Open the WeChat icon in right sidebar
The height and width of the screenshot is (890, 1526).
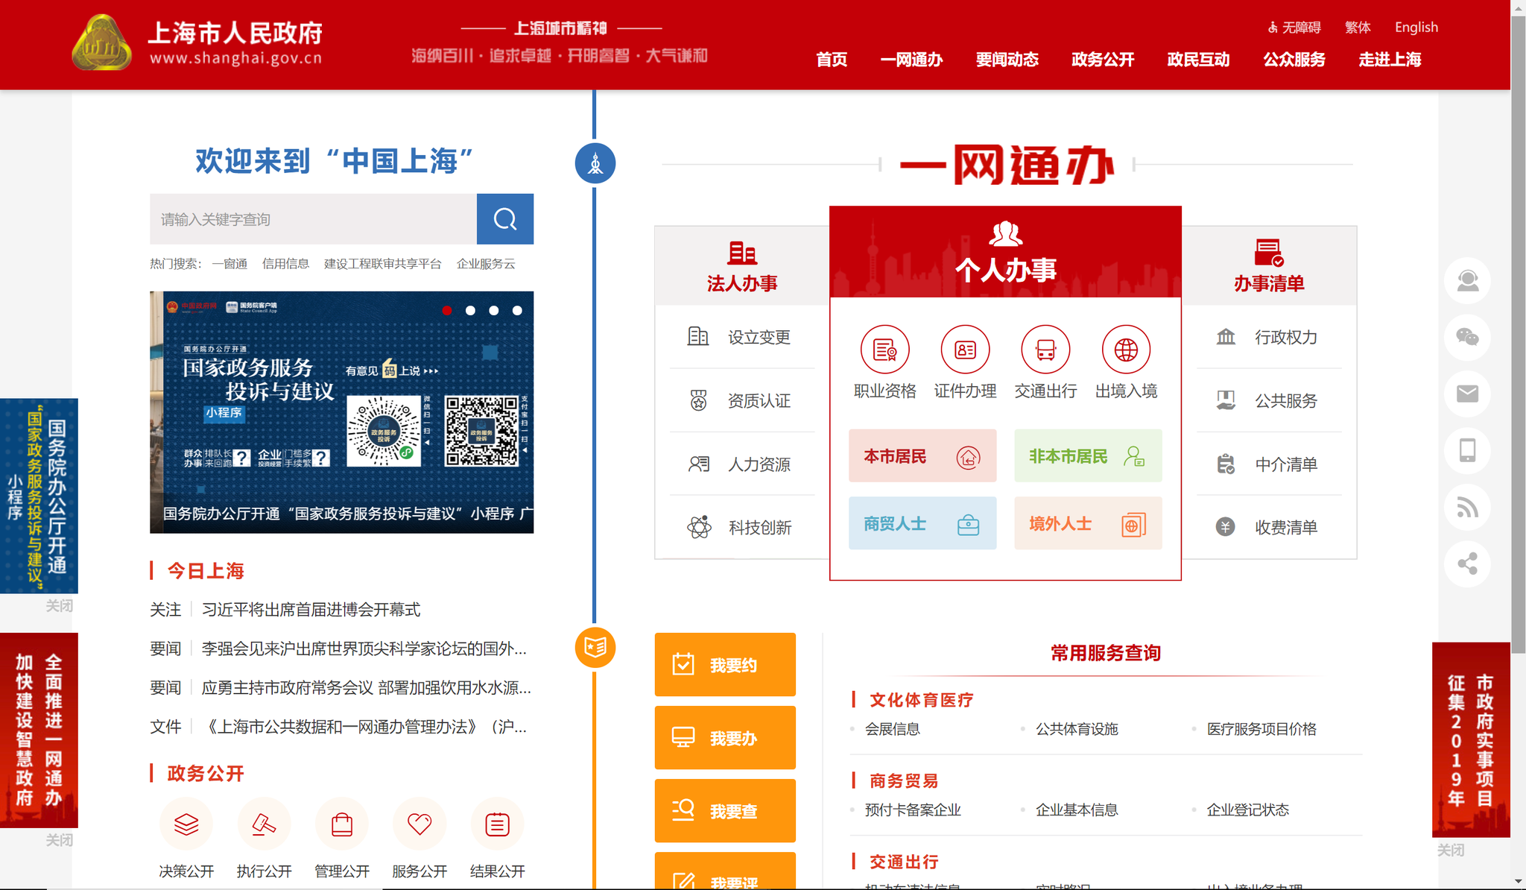click(x=1466, y=338)
